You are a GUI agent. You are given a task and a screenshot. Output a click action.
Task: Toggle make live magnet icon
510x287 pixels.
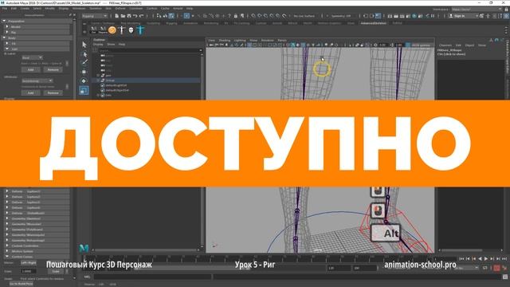pyautogui.click(x=284, y=16)
